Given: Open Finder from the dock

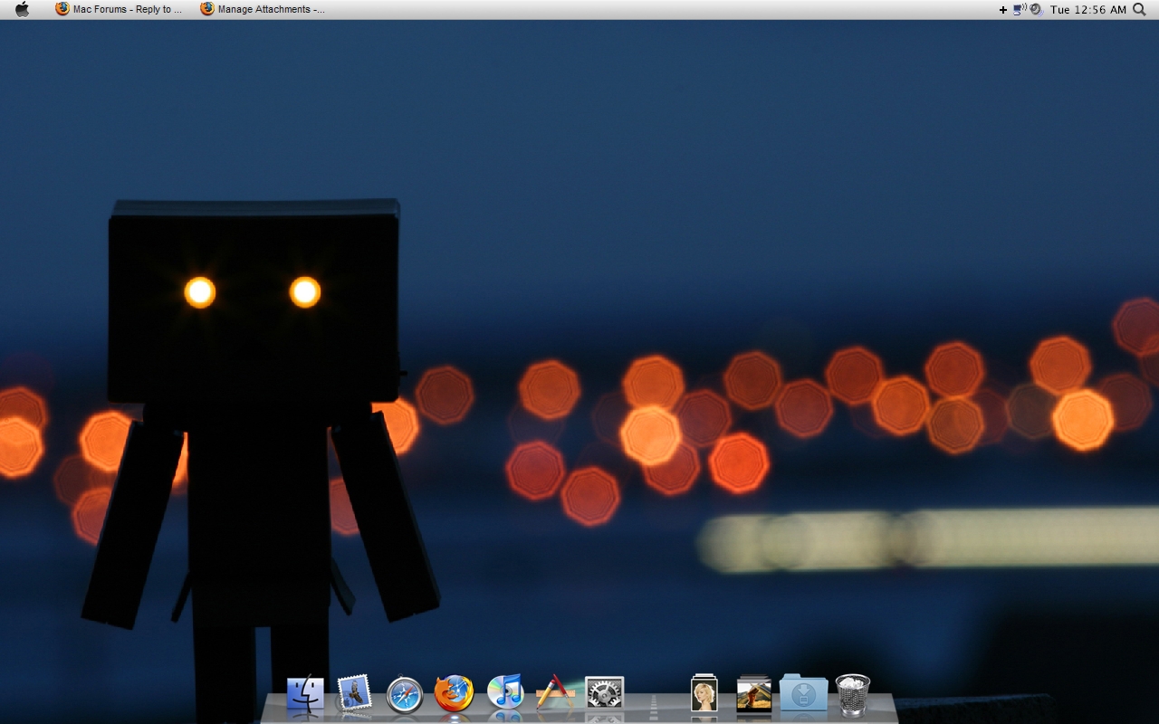Looking at the screenshot, I should point(305,694).
